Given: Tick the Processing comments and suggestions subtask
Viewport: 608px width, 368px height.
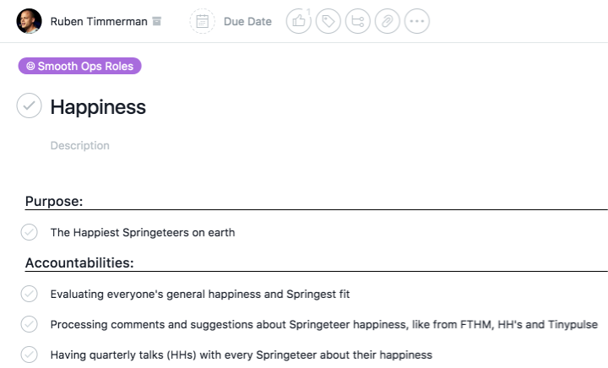Looking at the screenshot, I should pyautogui.click(x=29, y=324).
